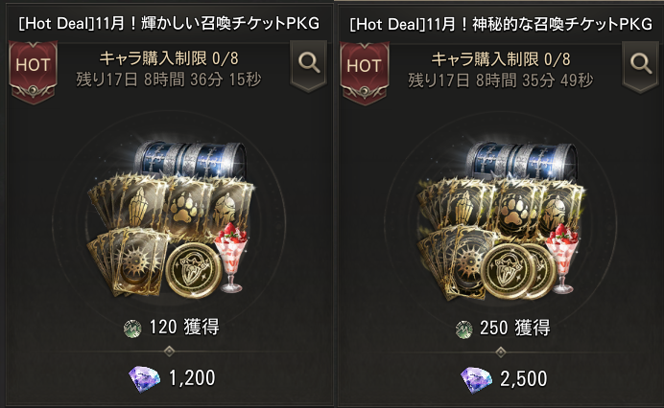The width and height of the screenshot is (664, 408).
Task: Open magnifier details for 輝かしい召喚チケットPKG
Action: (309, 65)
